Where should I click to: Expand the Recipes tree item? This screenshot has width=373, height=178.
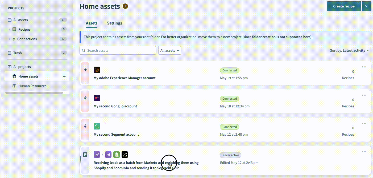(10, 30)
